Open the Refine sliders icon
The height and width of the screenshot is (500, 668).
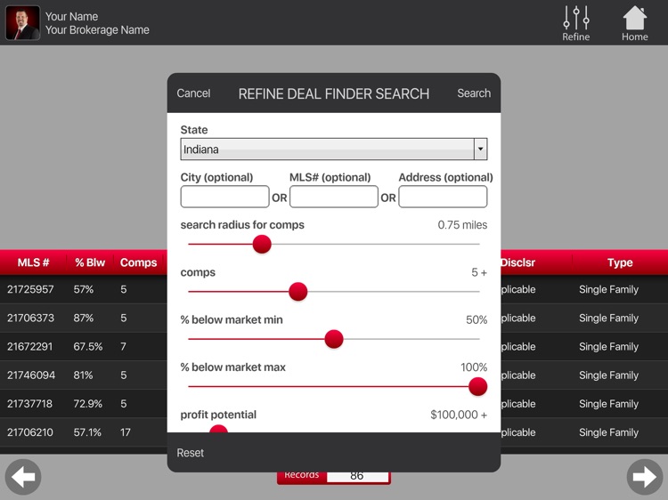point(575,23)
